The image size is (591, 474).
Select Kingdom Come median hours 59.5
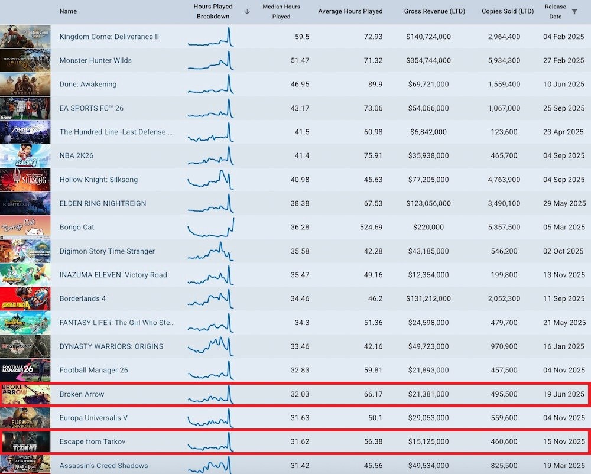tap(302, 37)
